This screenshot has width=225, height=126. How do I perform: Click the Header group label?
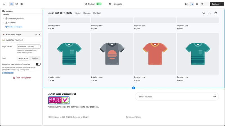pyautogui.click(x=6, y=14)
